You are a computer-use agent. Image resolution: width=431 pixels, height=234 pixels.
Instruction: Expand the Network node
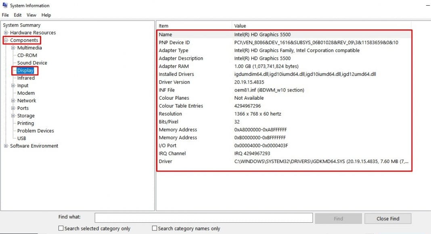click(x=13, y=100)
